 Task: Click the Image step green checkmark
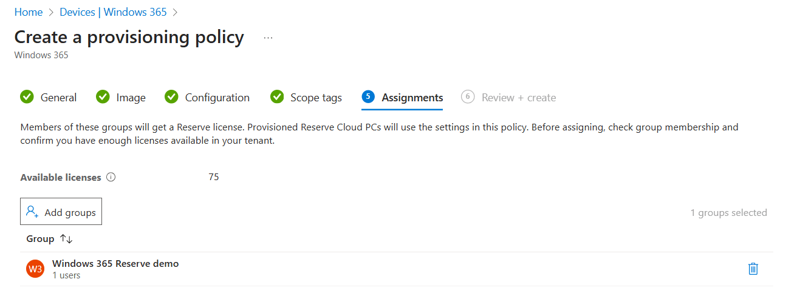pyautogui.click(x=103, y=97)
